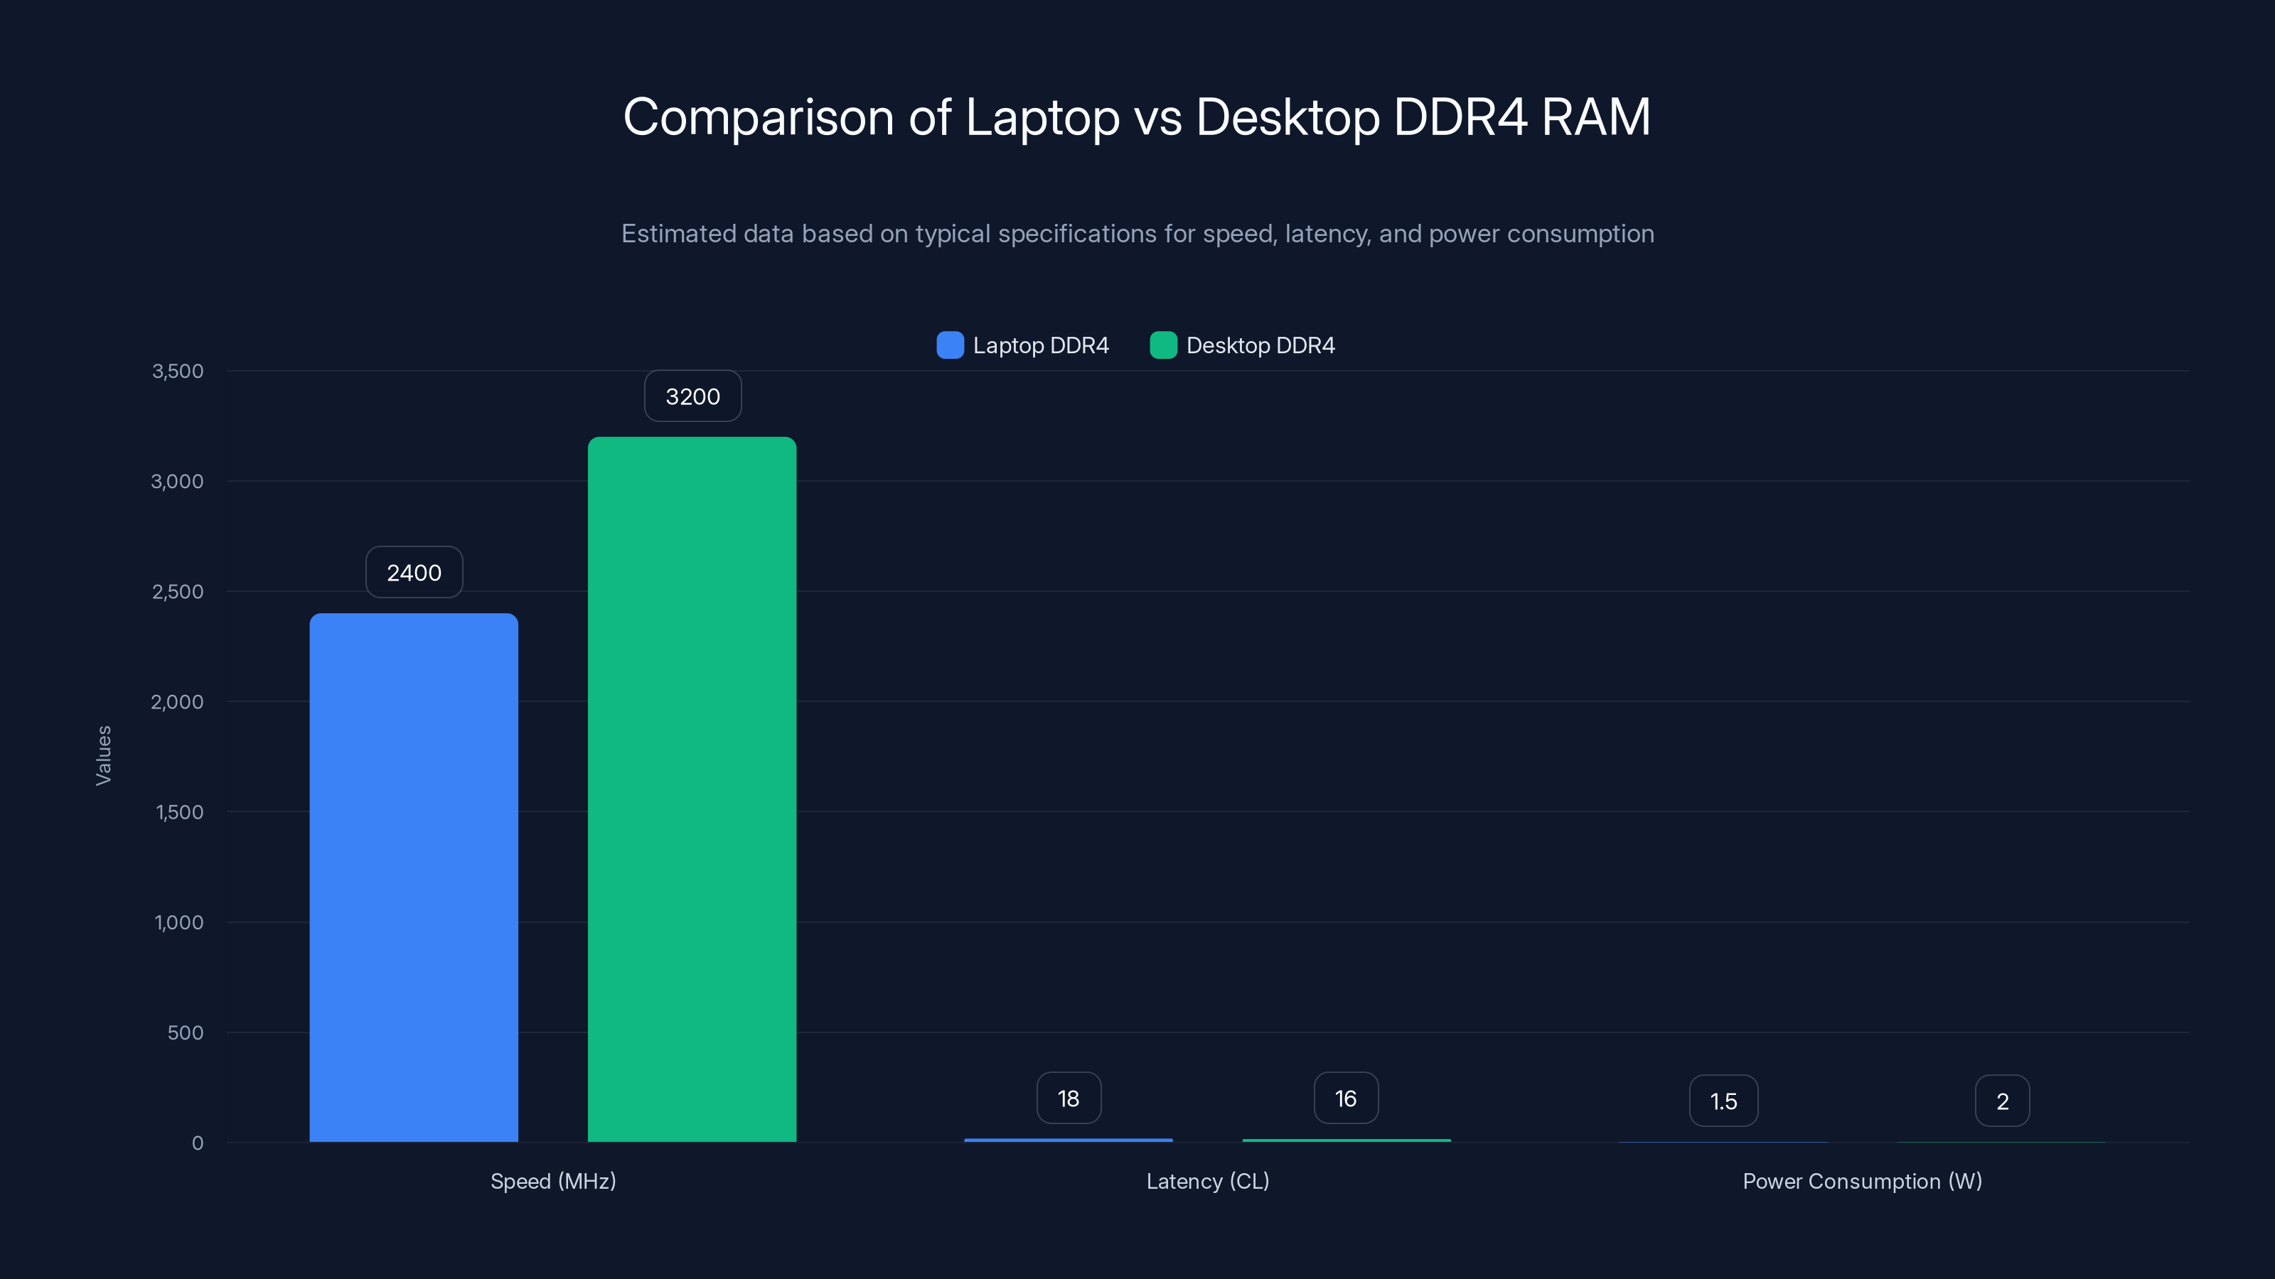Click the 2400 value label above the blue bar
Image resolution: width=2275 pixels, height=1279 pixels.
413,572
